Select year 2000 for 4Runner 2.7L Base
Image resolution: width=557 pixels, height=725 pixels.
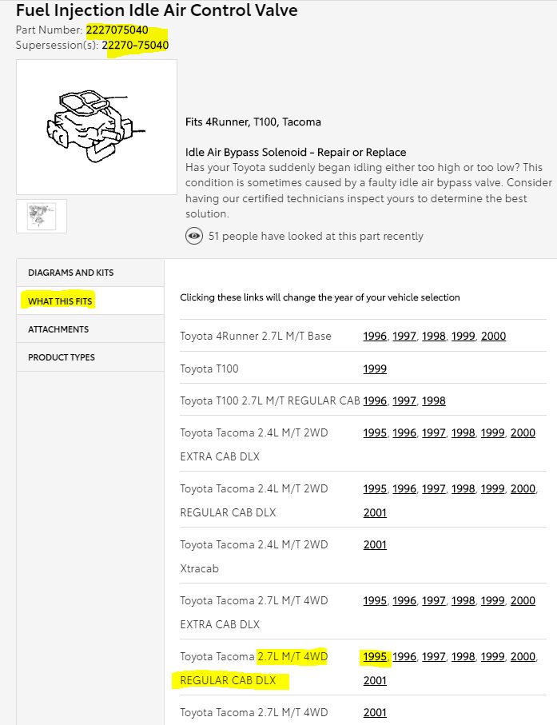493,337
